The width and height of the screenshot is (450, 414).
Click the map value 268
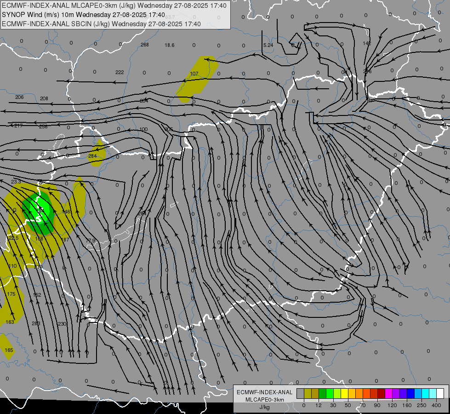145,45
